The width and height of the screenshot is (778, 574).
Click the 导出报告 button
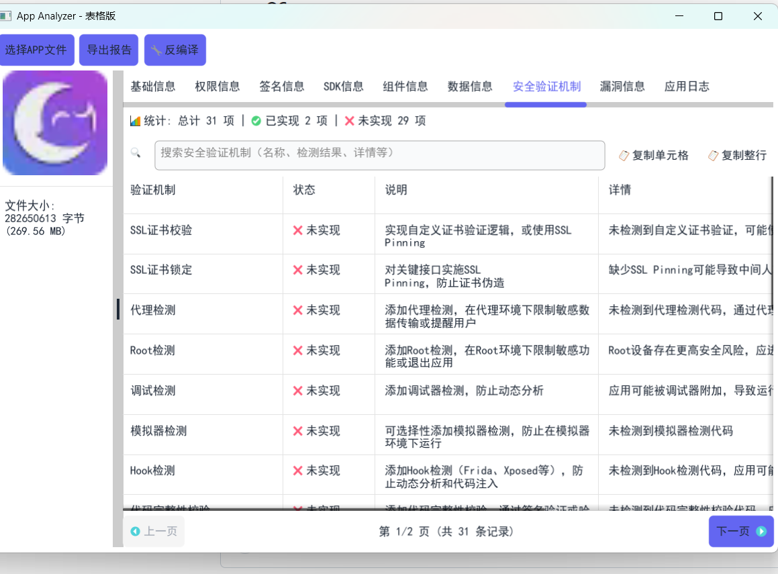coord(108,49)
